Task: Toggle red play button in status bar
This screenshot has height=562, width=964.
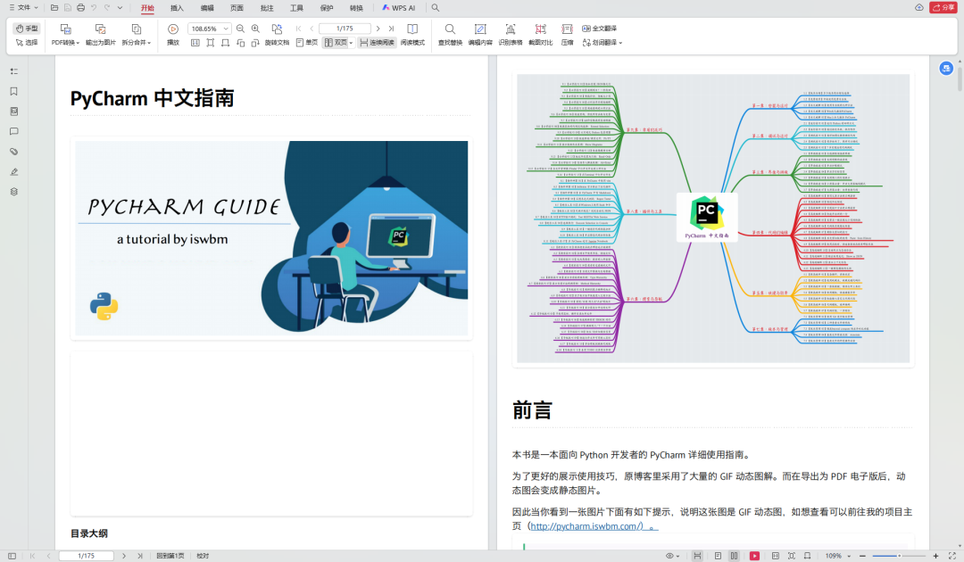Action: coord(754,556)
